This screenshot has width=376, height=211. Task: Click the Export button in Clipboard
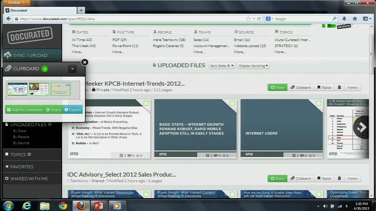click(73, 110)
